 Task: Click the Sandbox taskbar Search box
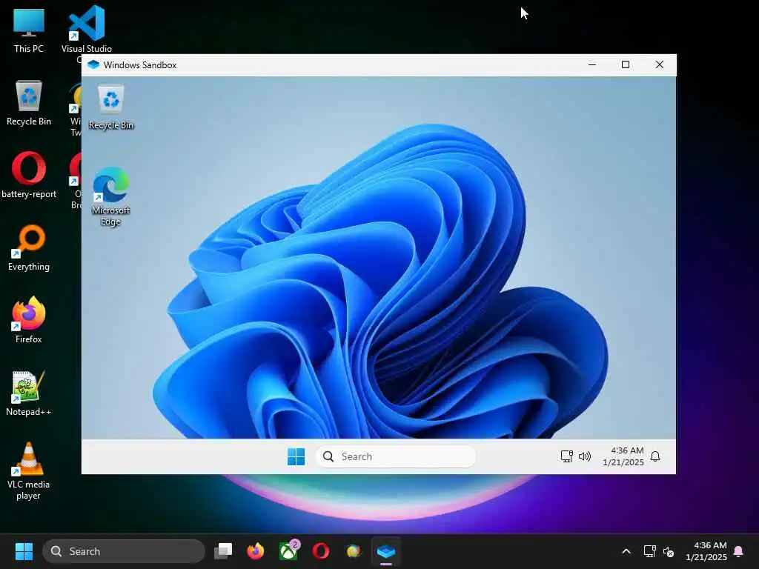tap(396, 456)
